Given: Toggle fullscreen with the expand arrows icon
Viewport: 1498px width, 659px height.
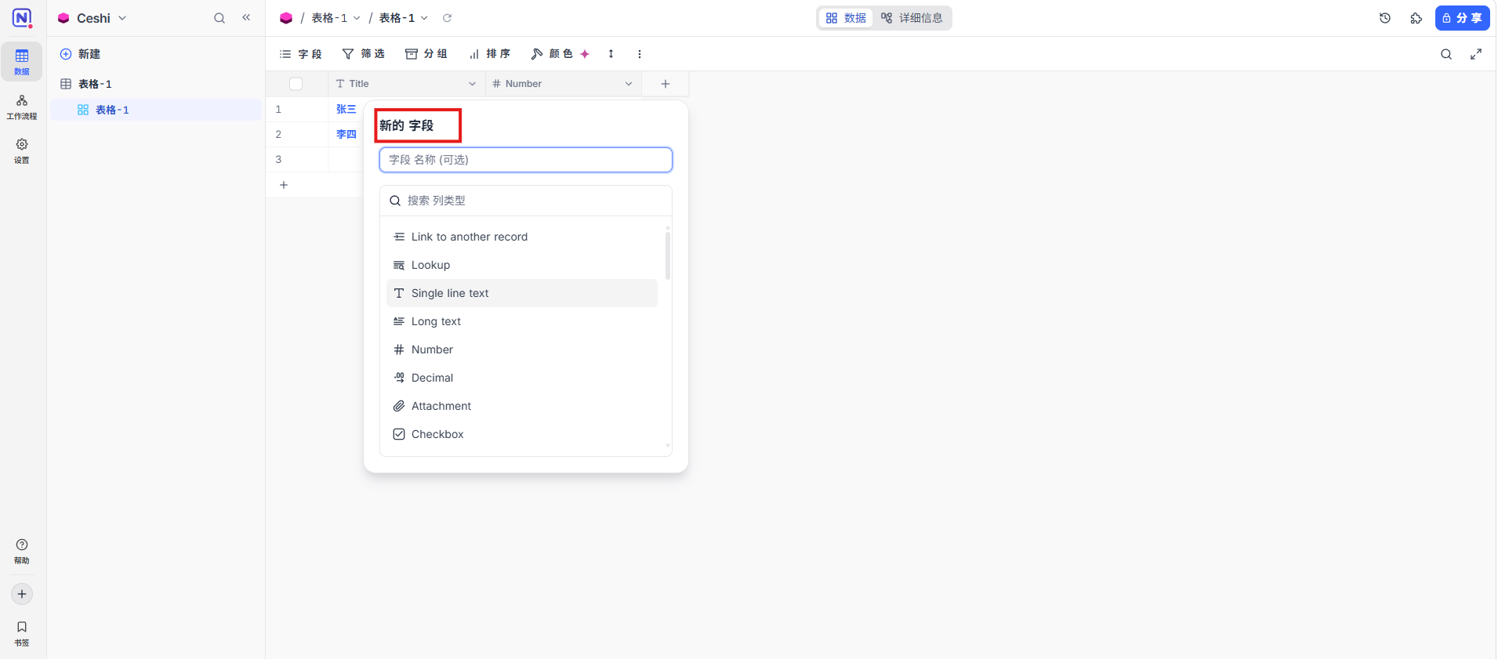Looking at the screenshot, I should [1476, 54].
